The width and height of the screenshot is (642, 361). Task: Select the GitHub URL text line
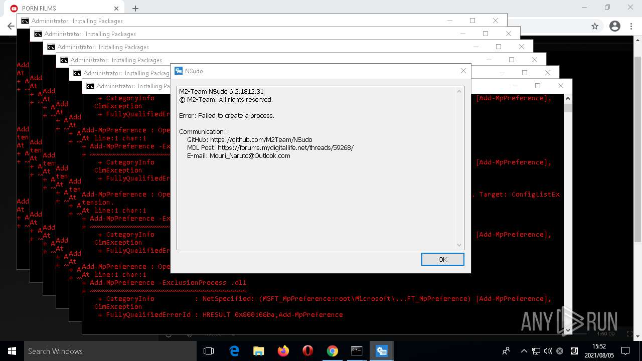249,139
